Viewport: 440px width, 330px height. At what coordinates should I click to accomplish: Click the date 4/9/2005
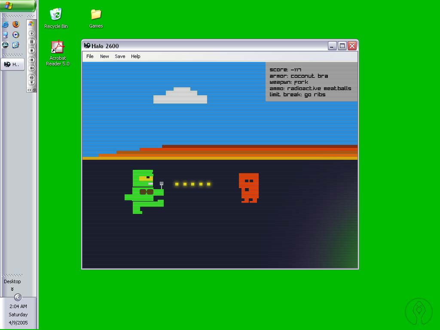point(18,323)
